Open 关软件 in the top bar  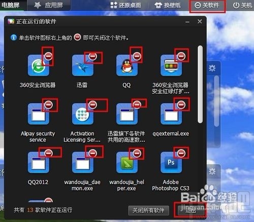pos(207,6)
